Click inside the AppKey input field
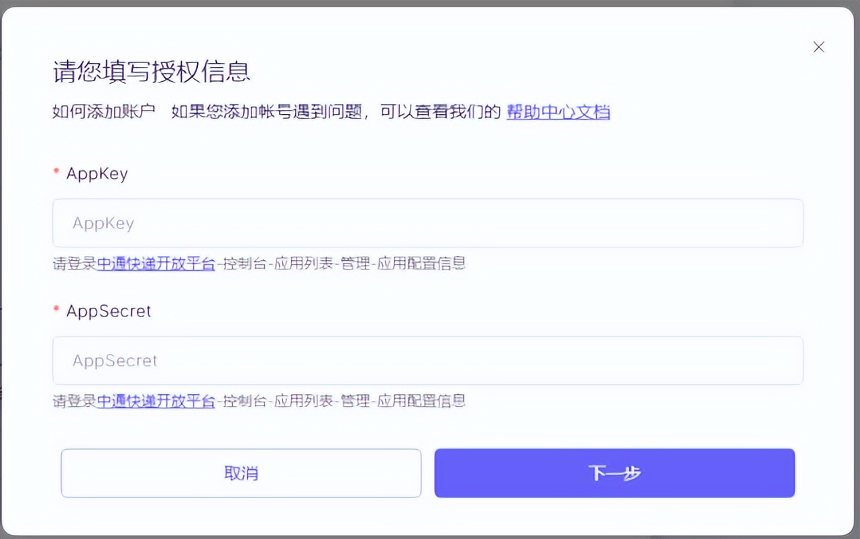The width and height of the screenshot is (860, 539). [427, 223]
